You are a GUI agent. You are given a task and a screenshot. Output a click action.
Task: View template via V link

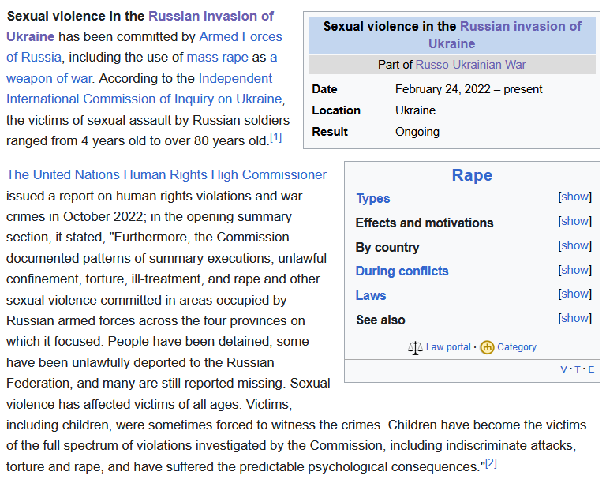[564, 369]
